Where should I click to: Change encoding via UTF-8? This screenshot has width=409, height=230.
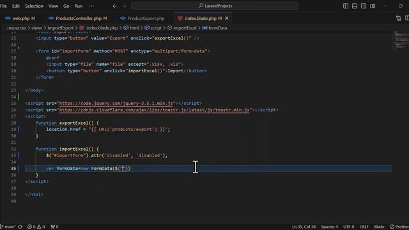point(348,227)
